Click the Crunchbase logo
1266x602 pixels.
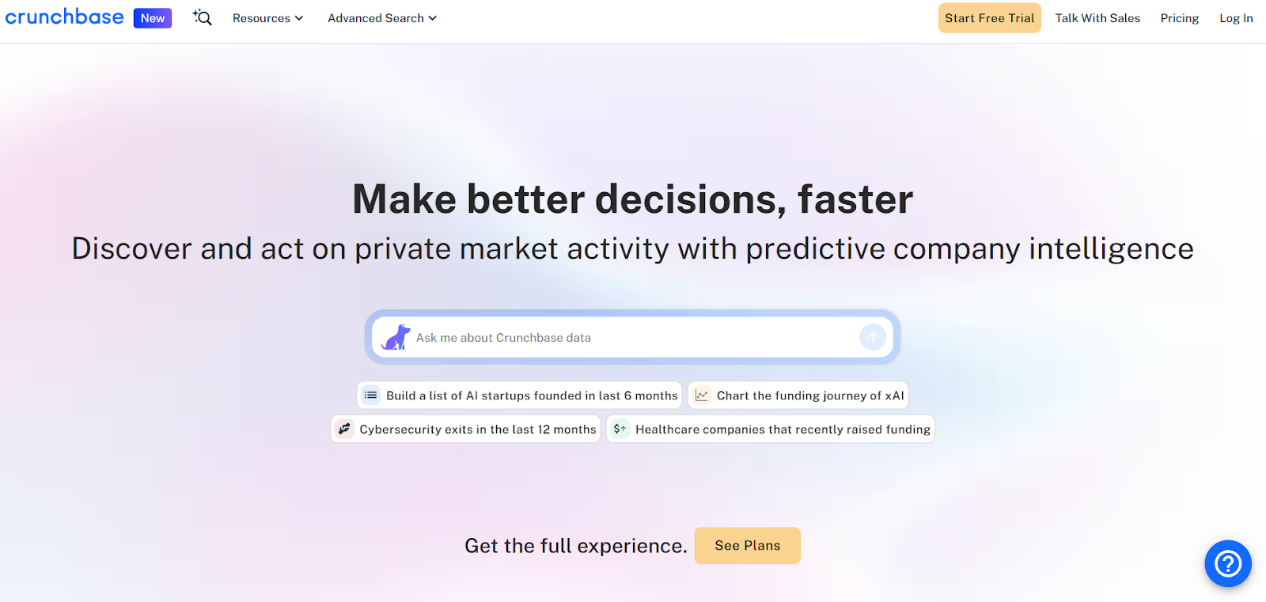click(x=65, y=17)
